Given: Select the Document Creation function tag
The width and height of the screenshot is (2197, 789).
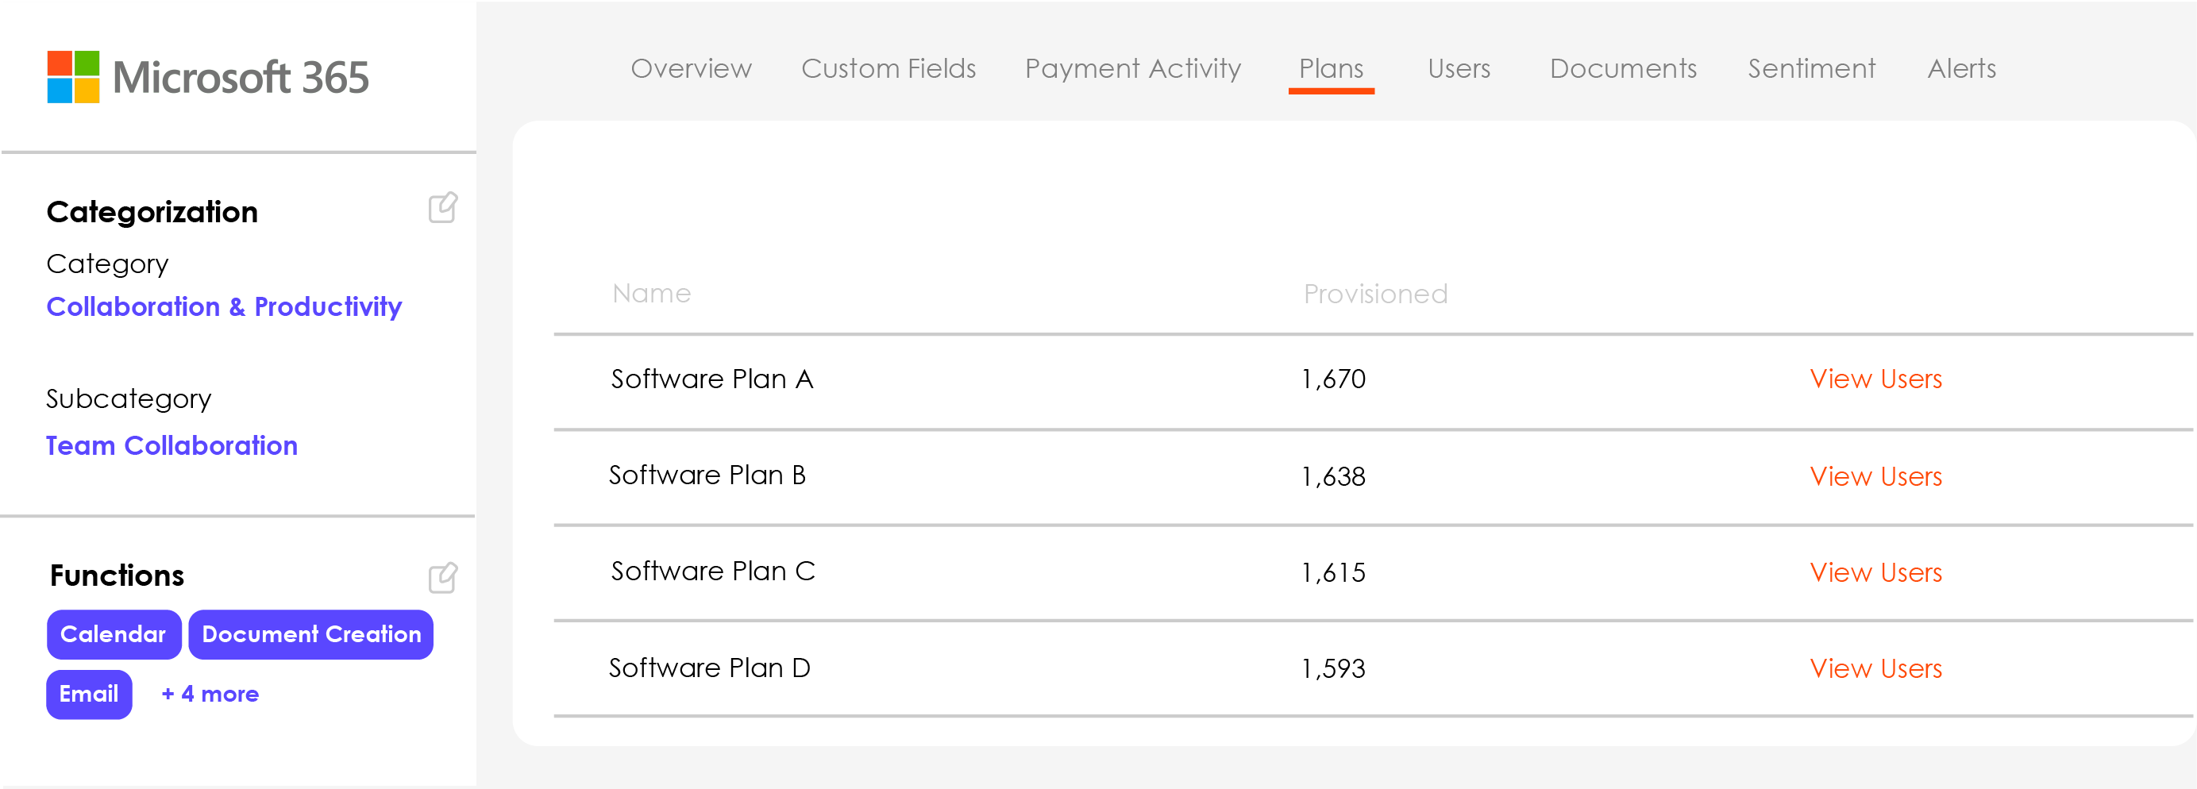Looking at the screenshot, I should pos(310,633).
